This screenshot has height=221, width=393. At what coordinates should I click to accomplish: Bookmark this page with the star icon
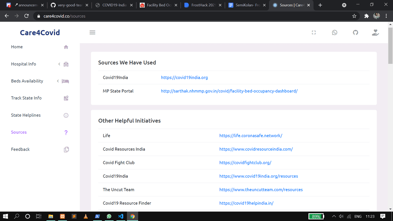tap(354, 16)
